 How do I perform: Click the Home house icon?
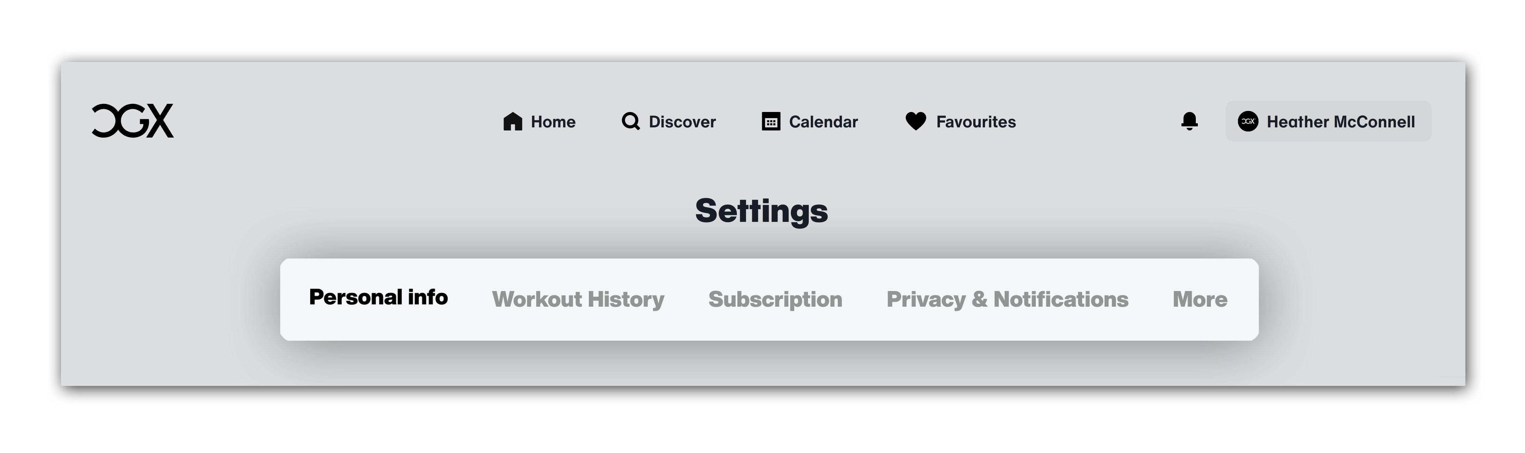[513, 121]
